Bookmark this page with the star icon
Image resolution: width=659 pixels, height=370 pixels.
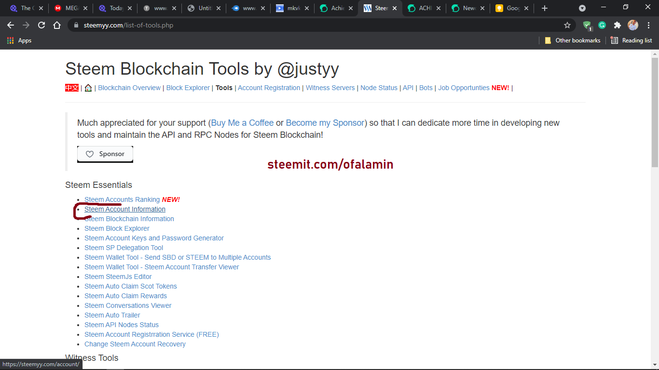click(x=567, y=25)
